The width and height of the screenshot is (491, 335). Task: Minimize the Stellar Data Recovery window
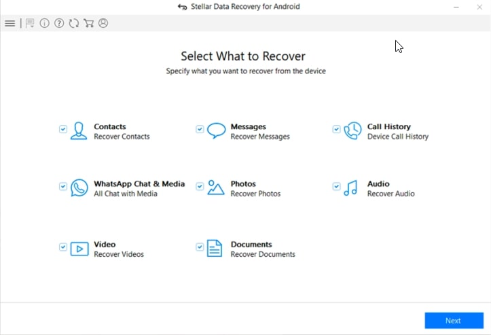(x=456, y=7)
